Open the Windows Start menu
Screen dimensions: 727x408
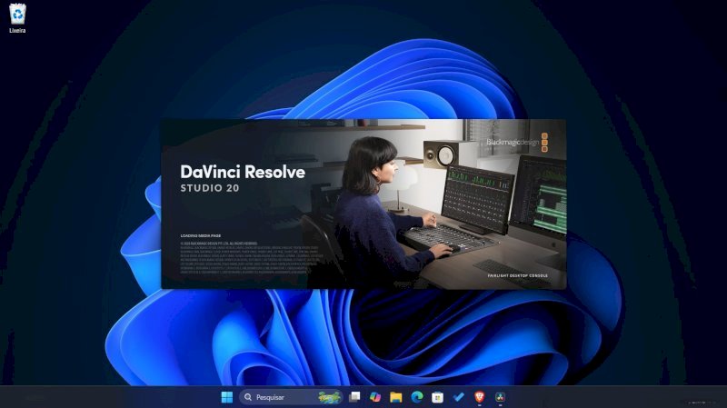226,397
